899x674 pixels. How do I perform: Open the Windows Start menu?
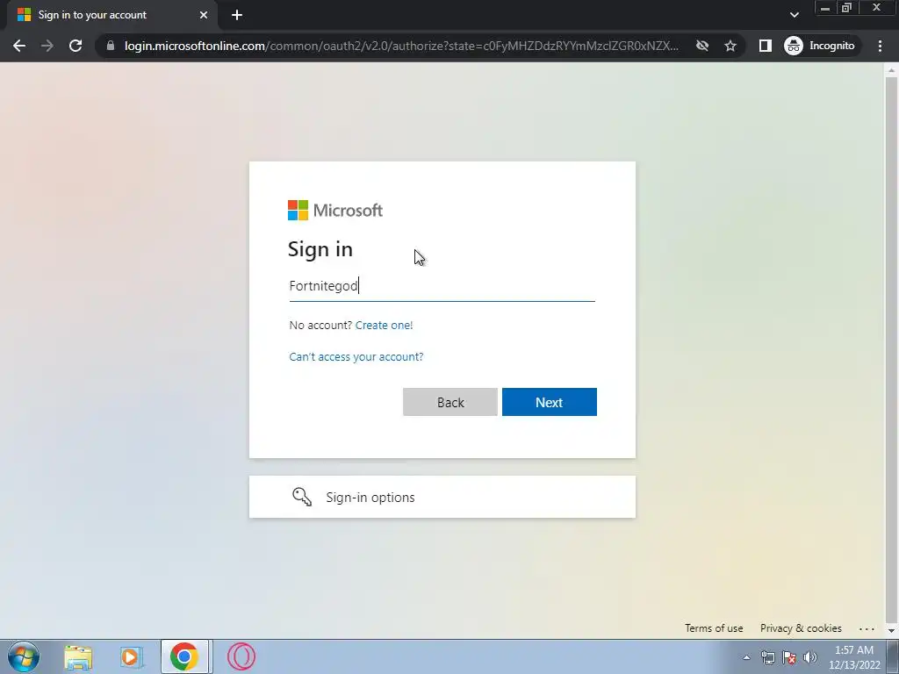click(24, 656)
